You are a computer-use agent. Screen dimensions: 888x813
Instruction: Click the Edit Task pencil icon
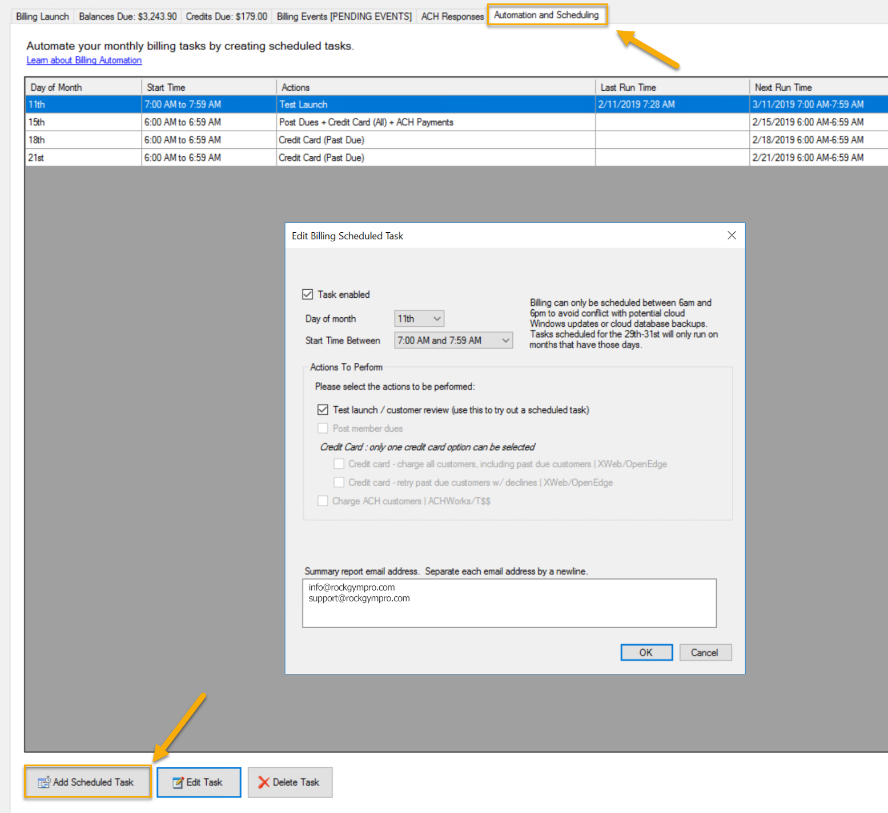pos(178,782)
